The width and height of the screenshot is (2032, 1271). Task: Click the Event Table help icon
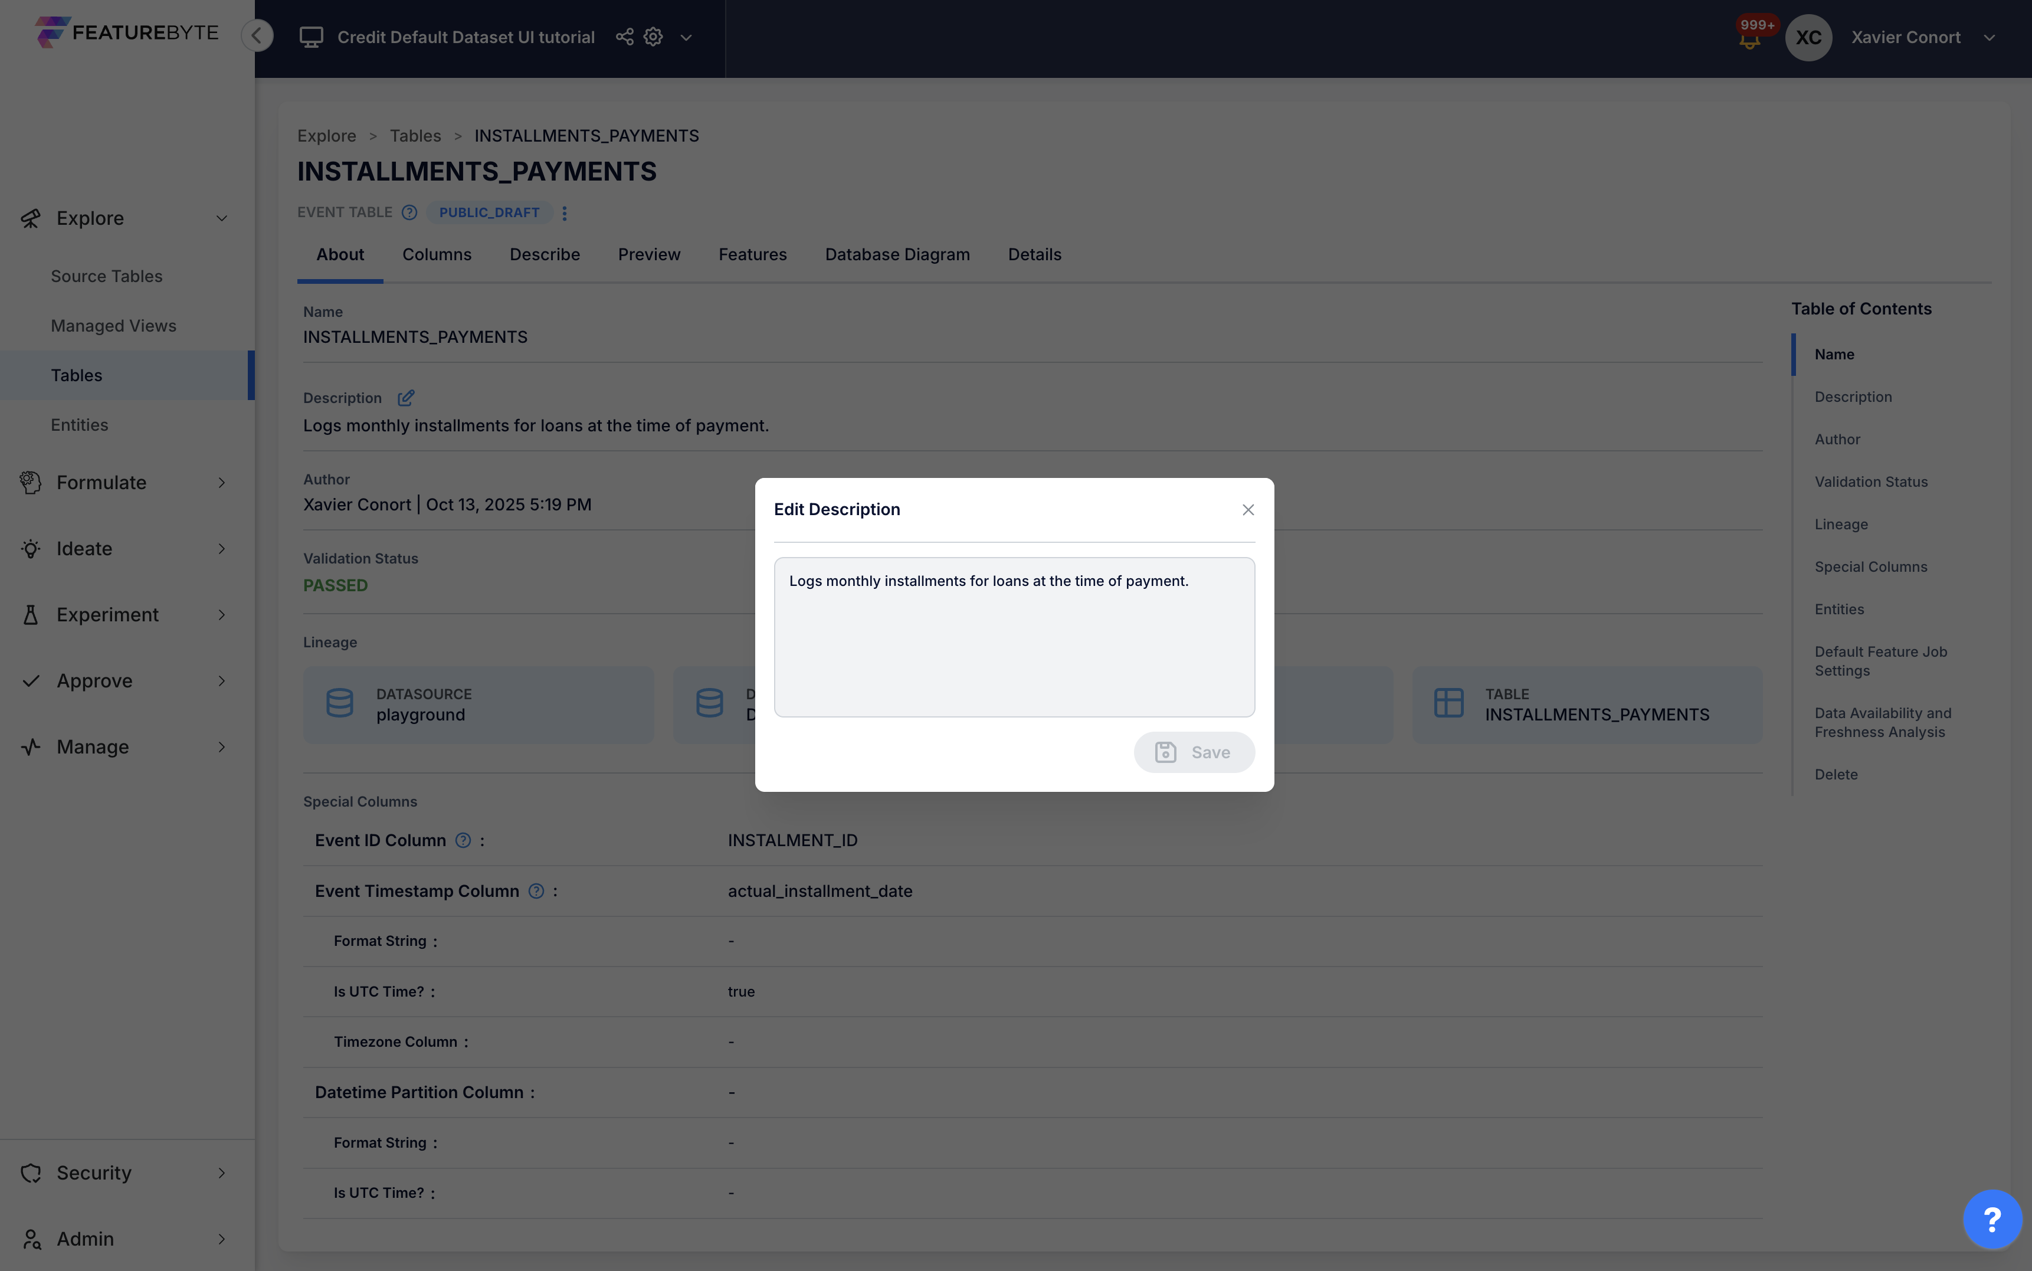[x=409, y=212]
